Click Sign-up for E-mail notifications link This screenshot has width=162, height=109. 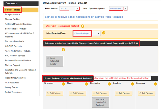tap(84, 17)
